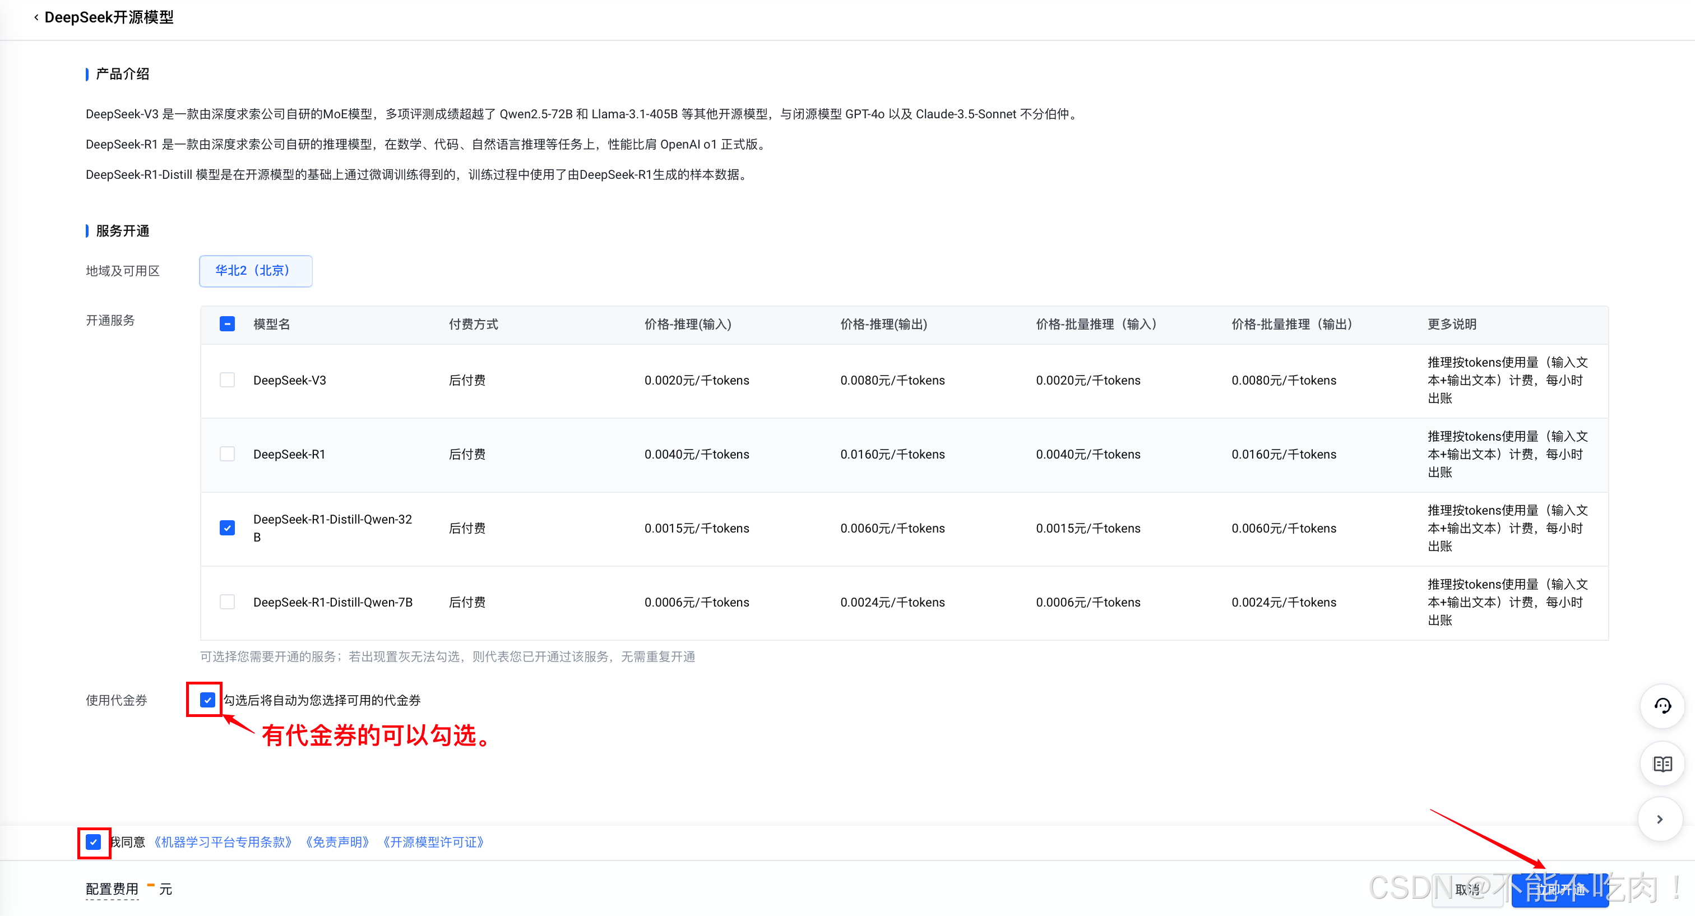Disable the automatic voucher selection checkbox
The width and height of the screenshot is (1695, 916).
click(207, 700)
